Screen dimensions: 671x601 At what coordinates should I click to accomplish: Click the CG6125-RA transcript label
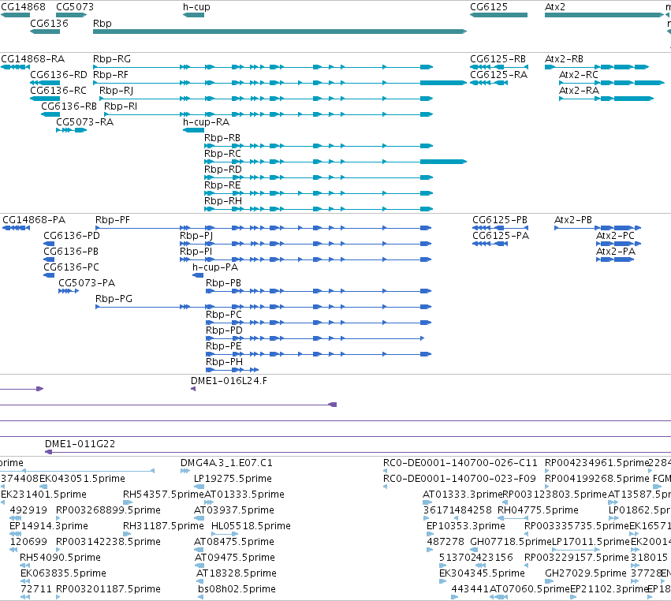point(498,74)
